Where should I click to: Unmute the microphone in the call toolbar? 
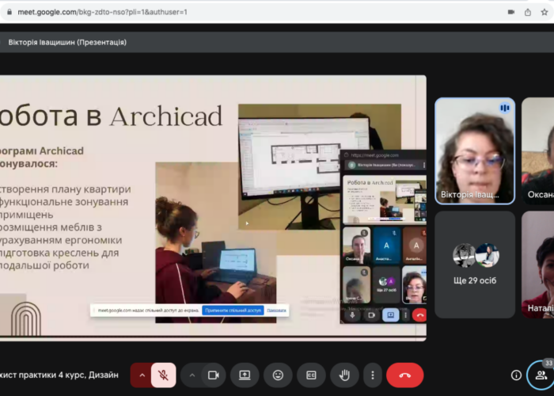click(x=163, y=375)
